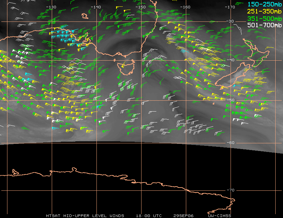Click the -30 latitude label
Viewport: 283px width, 218px height.
[230, 21]
